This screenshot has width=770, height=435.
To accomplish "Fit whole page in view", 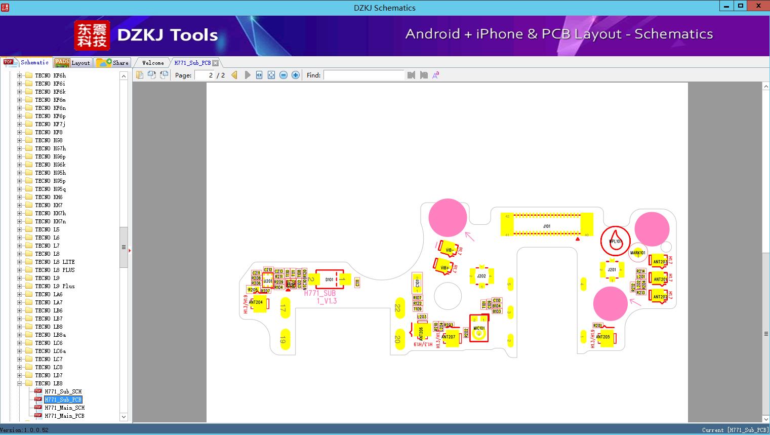I will pyautogui.click(x=271, y=75).
